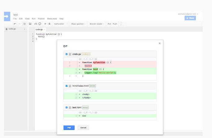Click the CHANGED badge next to code.gs
Image resolution: width=212 pixels, height=138 pixels.
pos(86,54)
